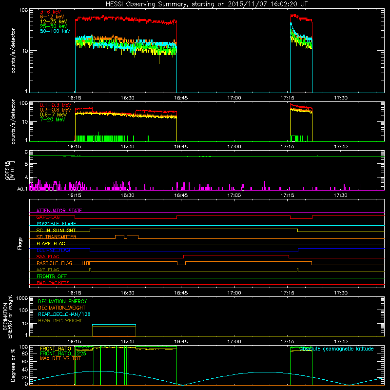Click the 16:15 tick below keV panel
The height and width of the screenshot is (390, 390).
pyautogui.click(x=75, y=98)
